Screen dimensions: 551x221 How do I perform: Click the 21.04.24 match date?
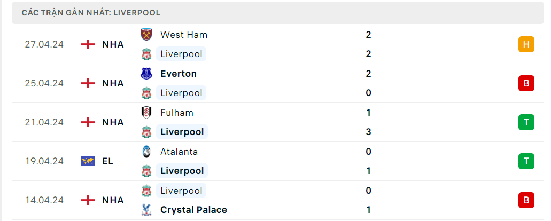(x=44, y=122)
